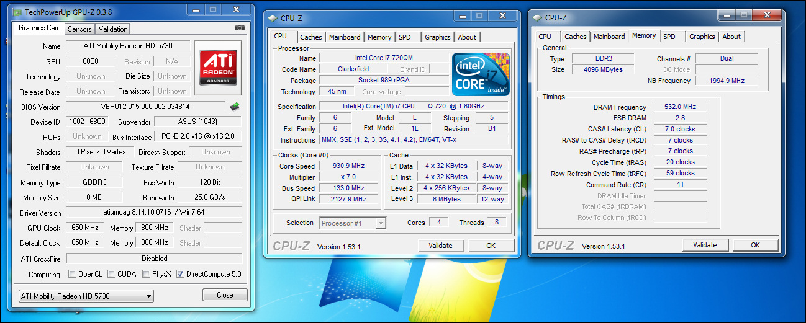Enable the OpenCL checkbox
The height and width of the screenshot is (323, 806).
click(x=73, y=274)
